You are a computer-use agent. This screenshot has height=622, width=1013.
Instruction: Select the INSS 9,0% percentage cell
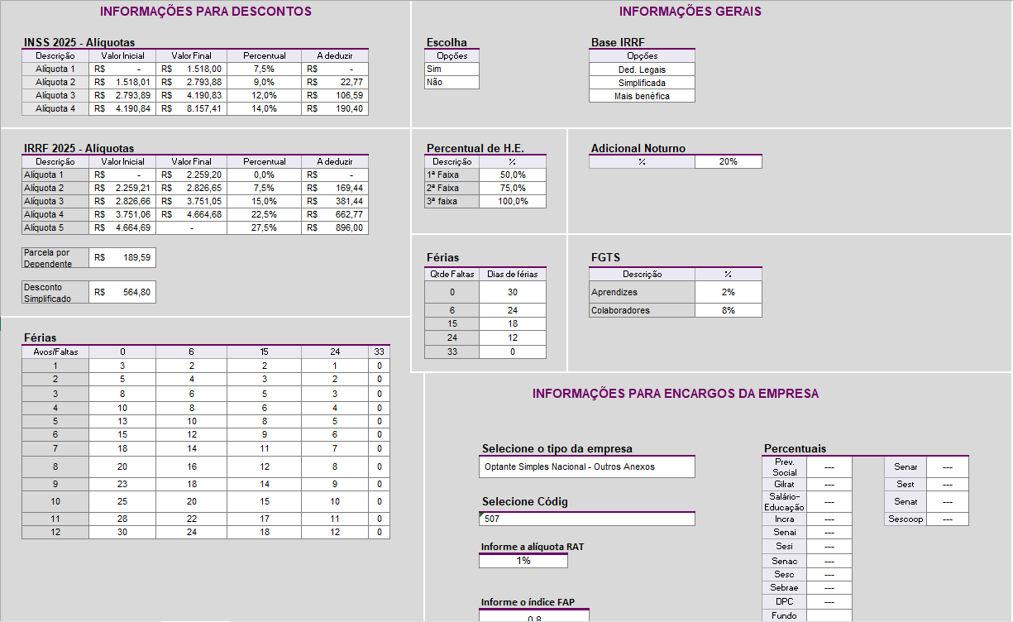tap(265, 82)
